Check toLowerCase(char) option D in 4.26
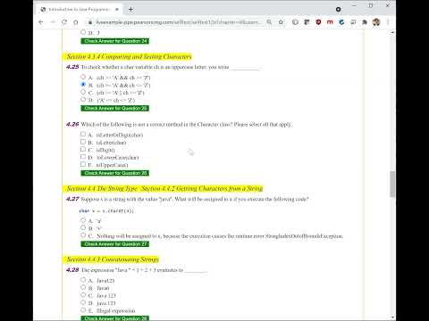Screen dimensions: 429x321 [x=83, y=157]
